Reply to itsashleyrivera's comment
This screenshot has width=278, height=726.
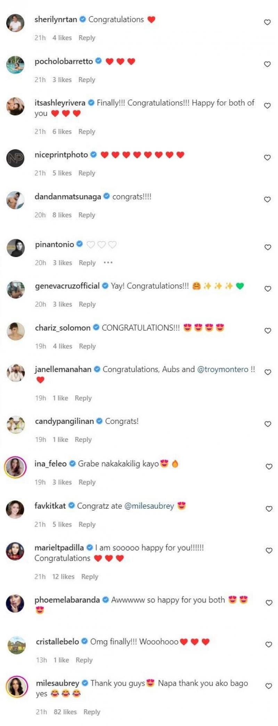(x=87, y=131)
